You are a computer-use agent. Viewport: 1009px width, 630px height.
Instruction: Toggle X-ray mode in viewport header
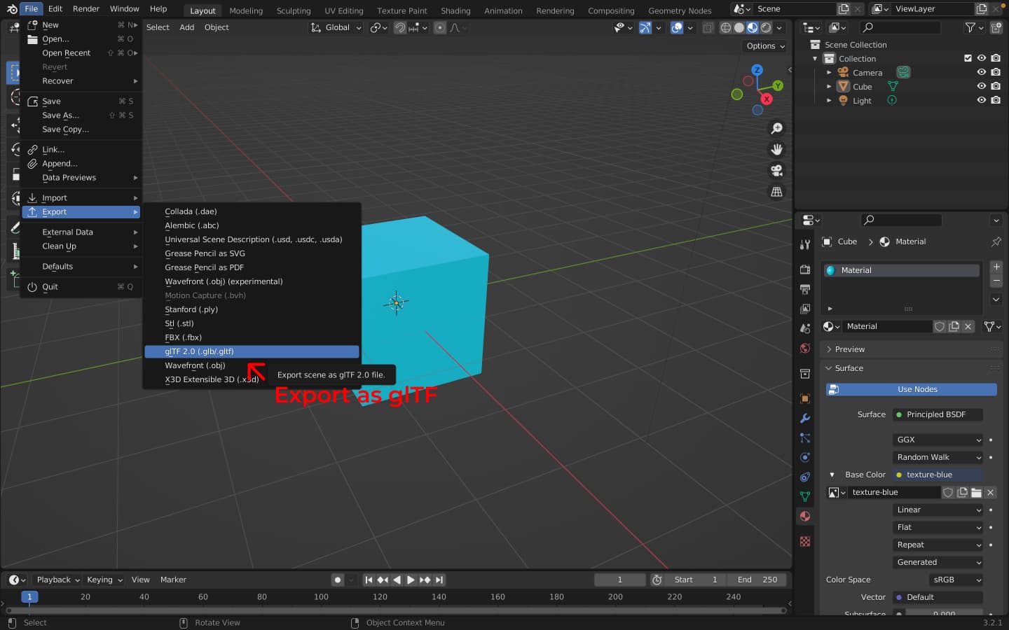[708, 28]
